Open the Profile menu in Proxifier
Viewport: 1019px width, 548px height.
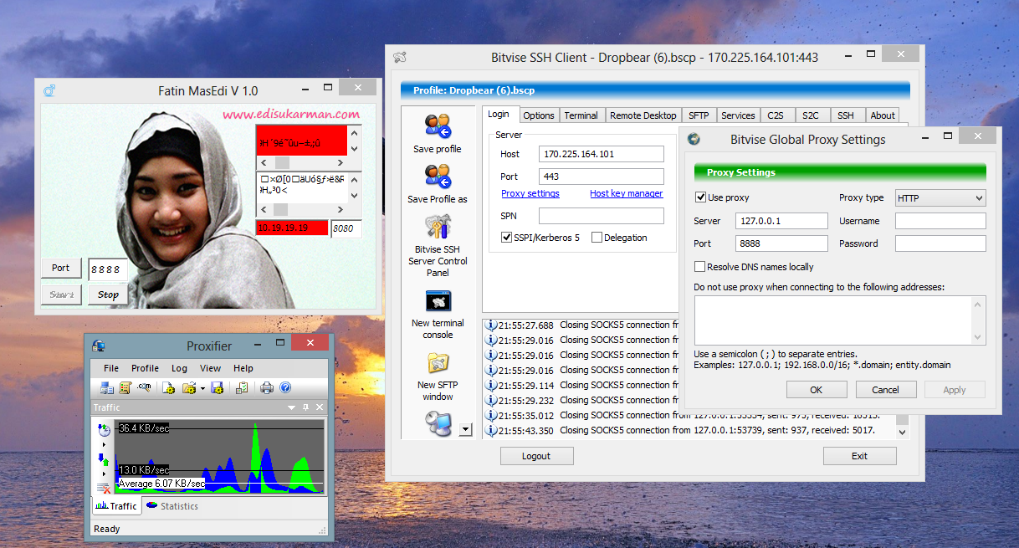(145, 368)
